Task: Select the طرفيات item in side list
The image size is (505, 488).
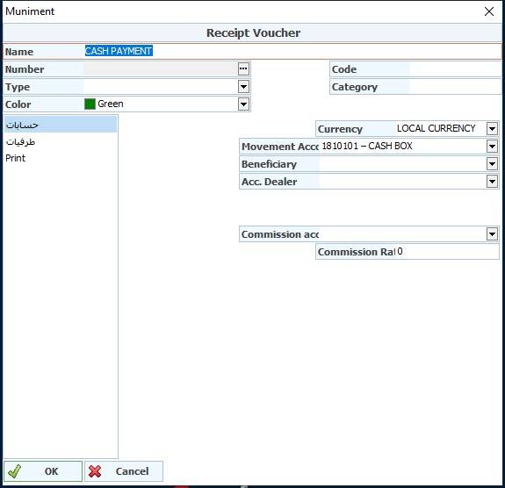Action: pos(61,141)
